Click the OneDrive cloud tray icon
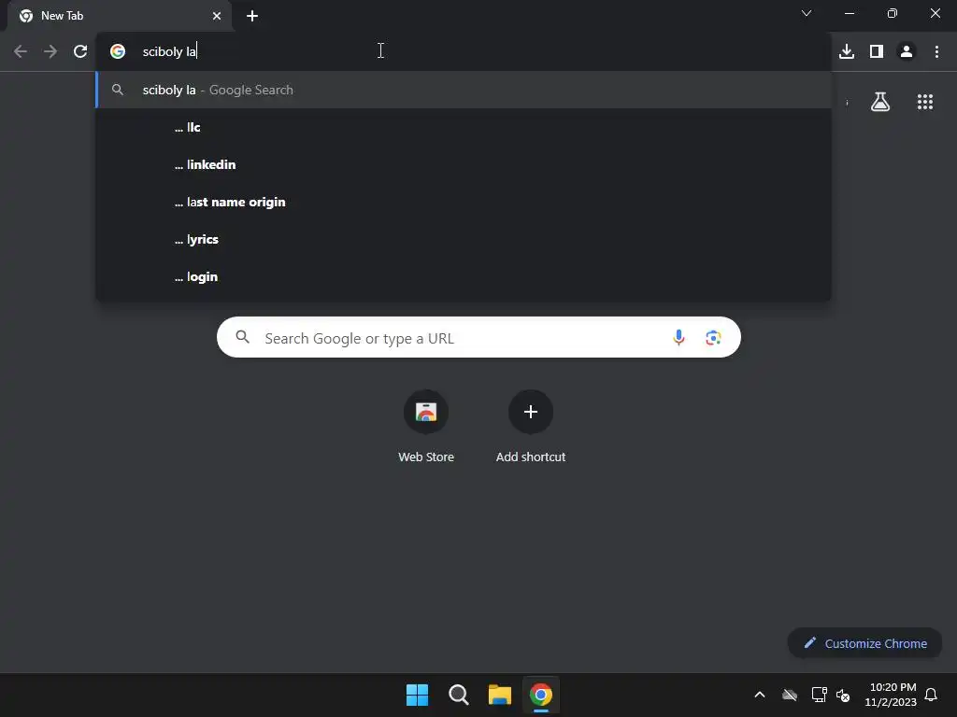The height and width of the screenshot is (717, 957). [x=790, y=695]
